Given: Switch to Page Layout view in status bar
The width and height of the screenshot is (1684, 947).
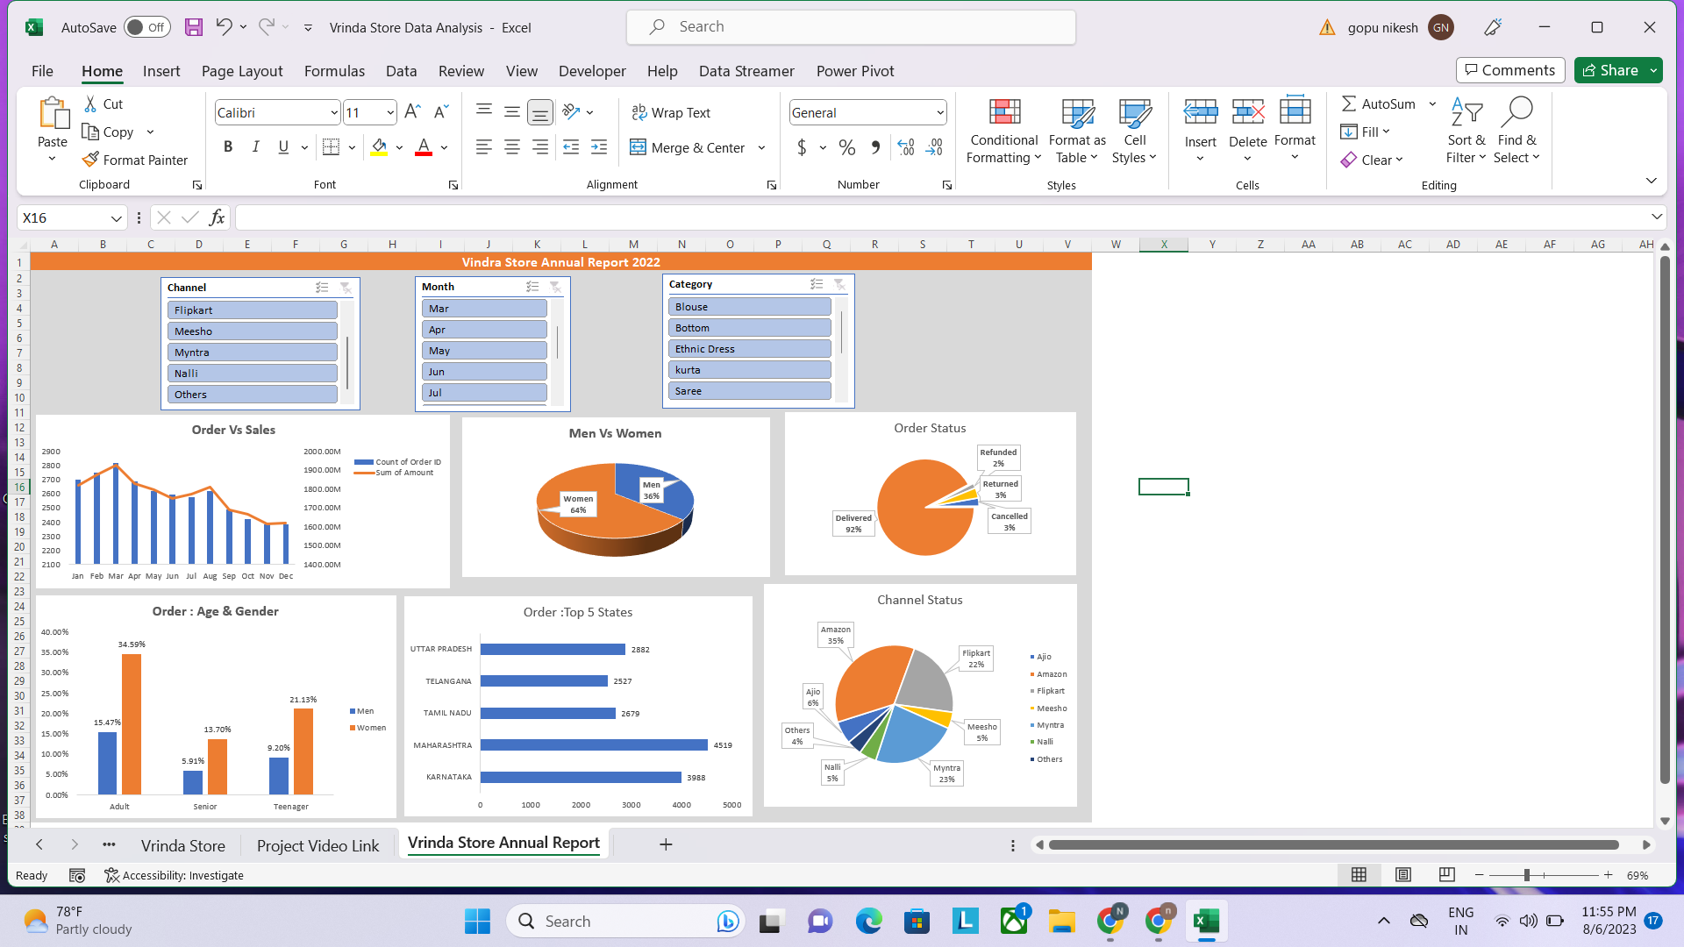Looking at the screenshot, I should tap(1403, 875).
